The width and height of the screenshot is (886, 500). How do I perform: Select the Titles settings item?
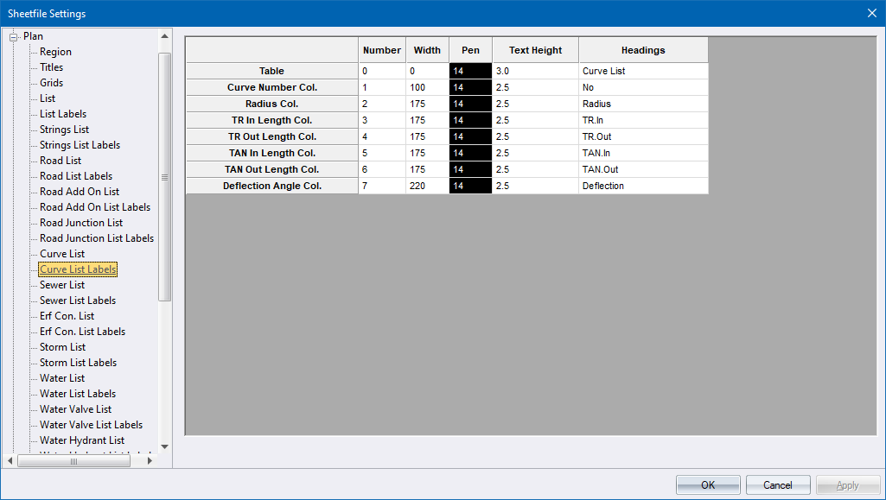[52, 66]
